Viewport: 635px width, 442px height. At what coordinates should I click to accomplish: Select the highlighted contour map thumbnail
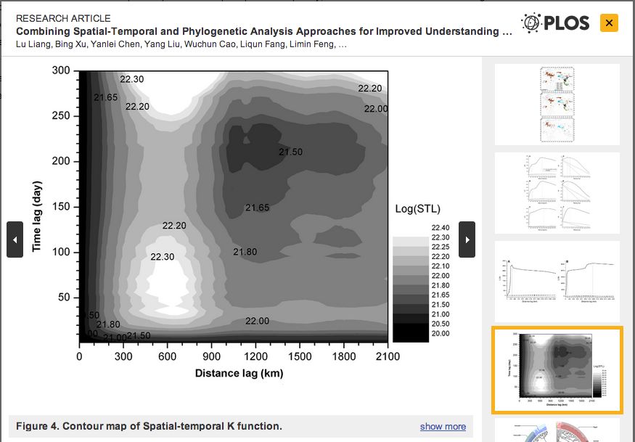point(557,370)
